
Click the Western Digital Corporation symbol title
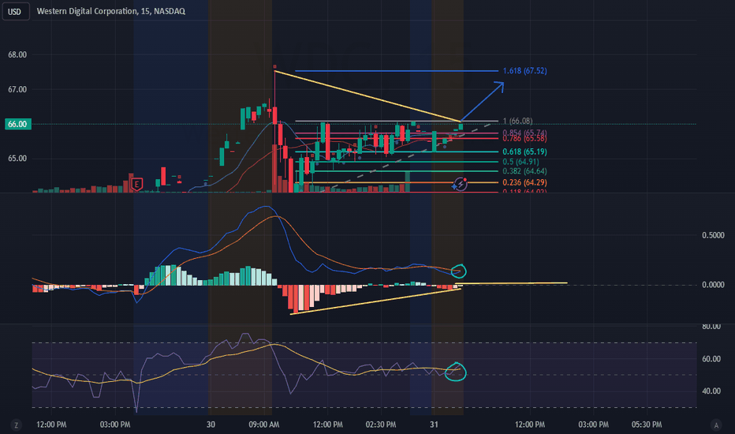coord(111,11)
